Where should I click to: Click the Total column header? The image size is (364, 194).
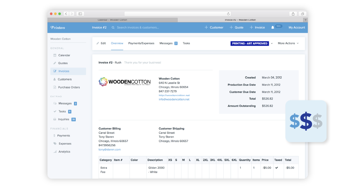click(x=288, y=160)
